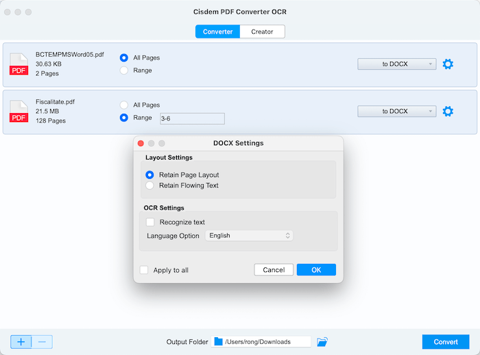Select Range for BCTEMPMSWord05.pdf

pyautogui.click(x=124, y=71)
